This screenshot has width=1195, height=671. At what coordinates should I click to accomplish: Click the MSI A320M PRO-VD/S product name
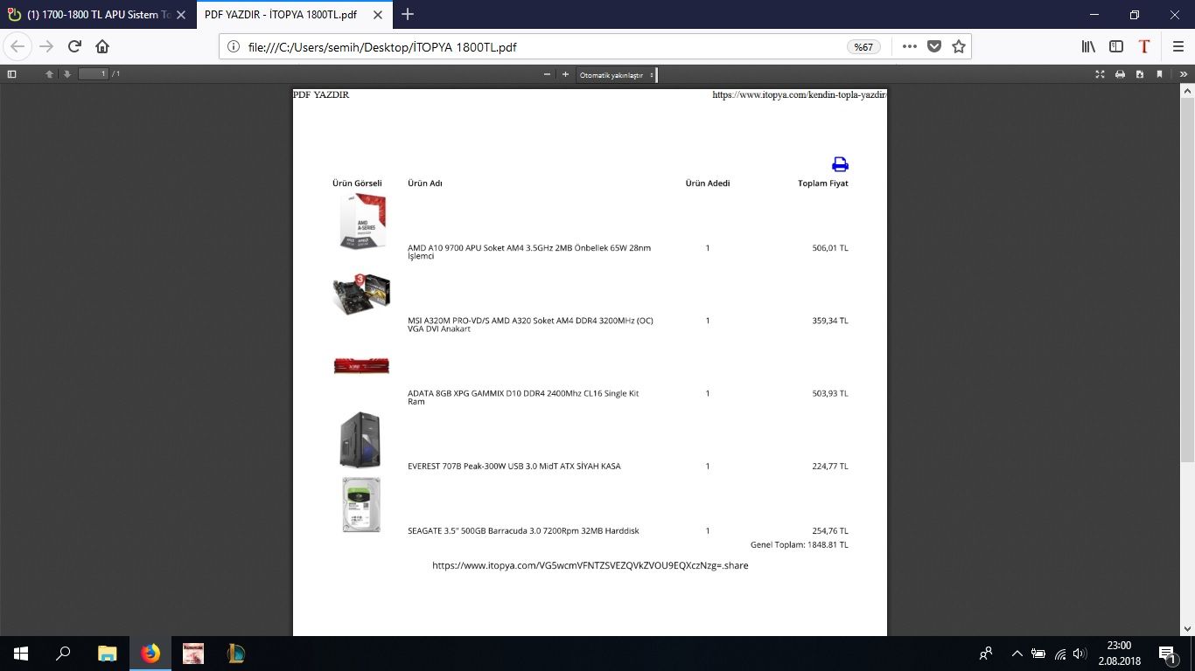pyautogui.click(x=530, y=325)
